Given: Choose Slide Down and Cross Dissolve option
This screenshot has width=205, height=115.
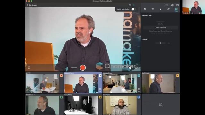Looking at the screenshot, I should (160, 31).
